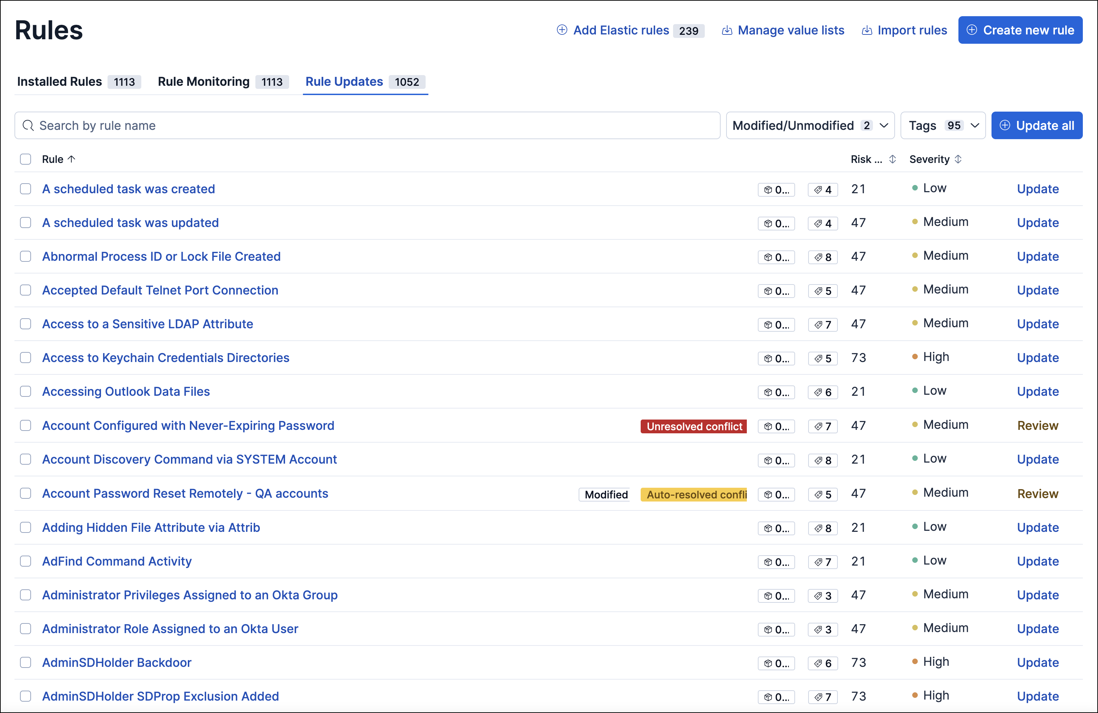This screenshot has height=713, width=1098.
Task: Click the download icon beside Import rules
Action: [866, 30]
